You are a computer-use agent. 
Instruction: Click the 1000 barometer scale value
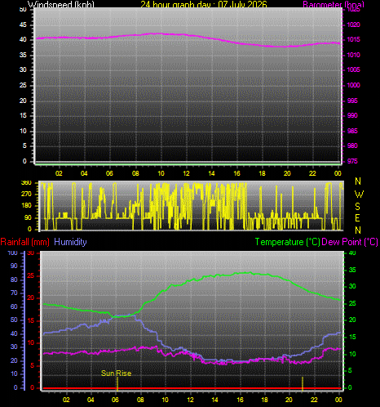tap(353, 85)
